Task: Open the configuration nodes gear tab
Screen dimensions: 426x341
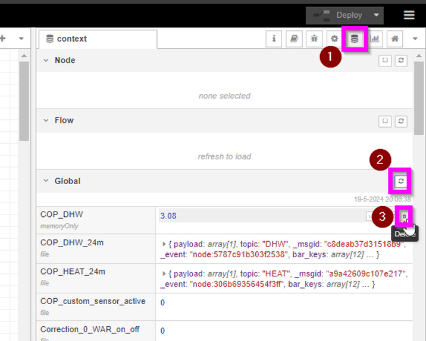Action: point(334,39)
